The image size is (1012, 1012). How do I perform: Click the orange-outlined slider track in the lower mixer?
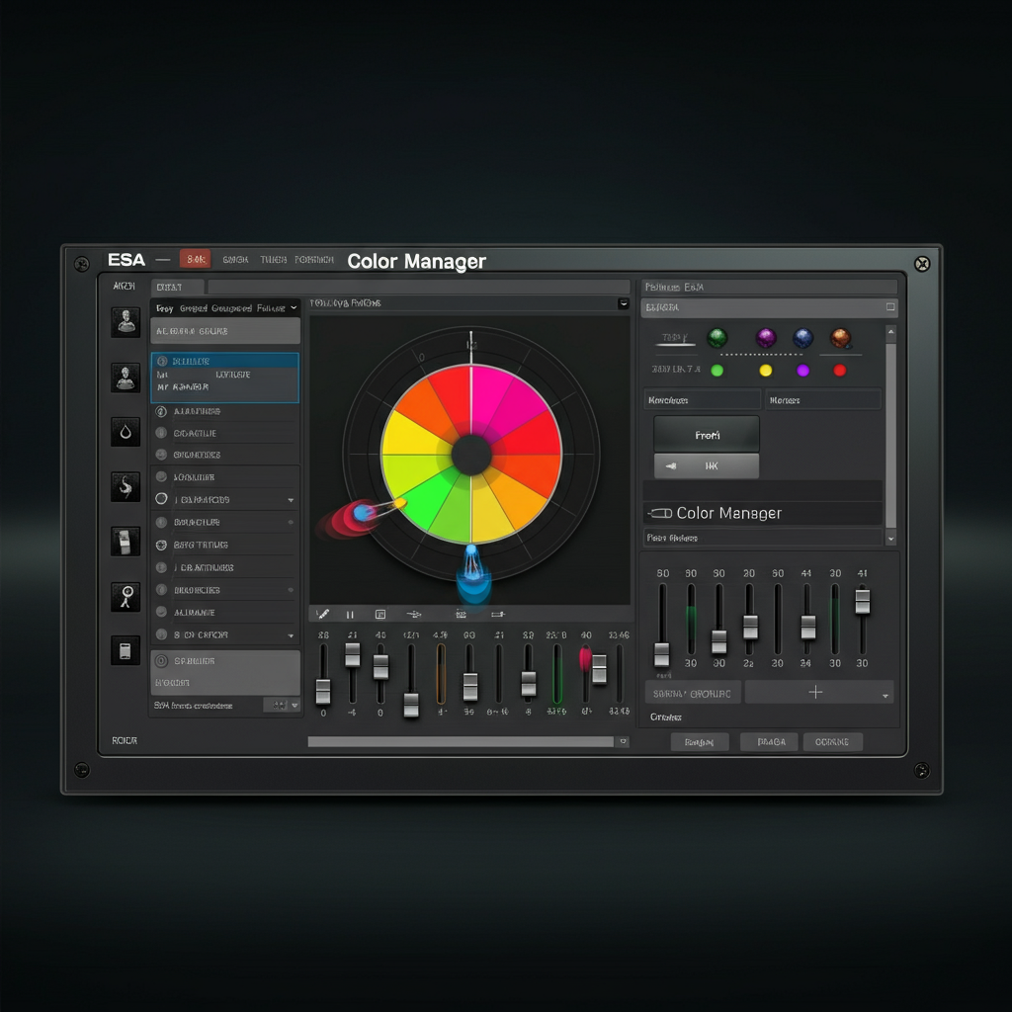(x=441, y=673)
